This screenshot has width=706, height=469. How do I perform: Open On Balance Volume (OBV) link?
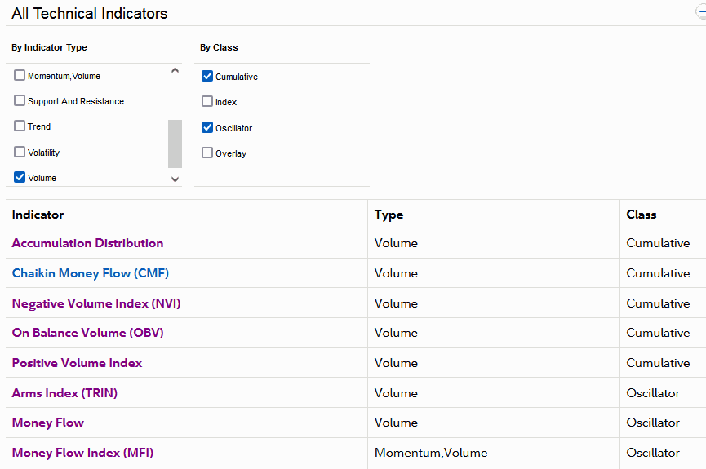[87, 333]
